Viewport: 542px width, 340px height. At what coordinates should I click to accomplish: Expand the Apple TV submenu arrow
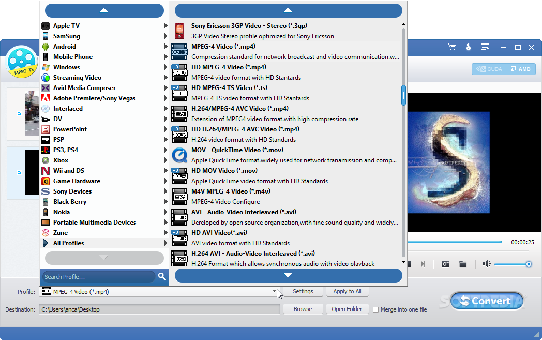click(166, 25)
